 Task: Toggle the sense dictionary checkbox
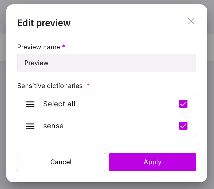point(183,126)
